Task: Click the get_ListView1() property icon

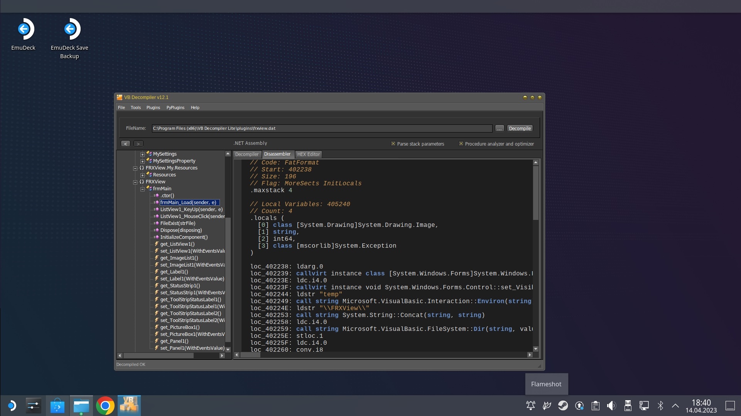Action: point(156,244)
